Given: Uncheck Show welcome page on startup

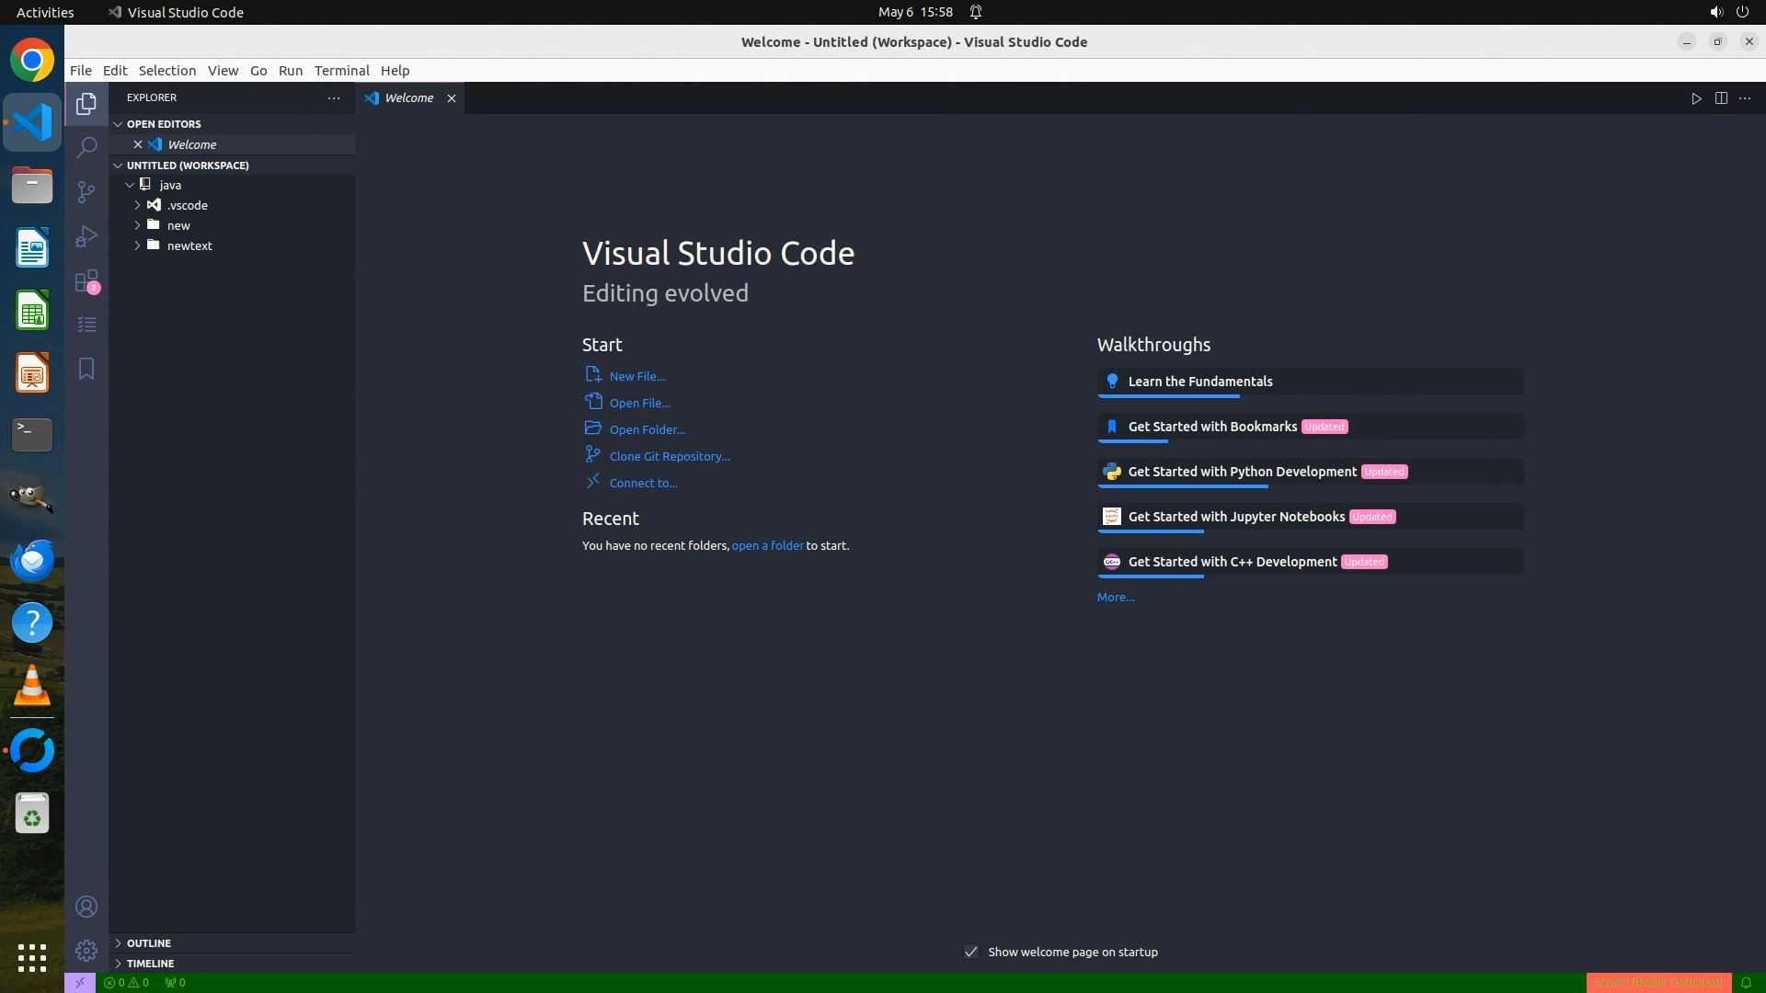Looking at the screenshot, I should 971,952.
